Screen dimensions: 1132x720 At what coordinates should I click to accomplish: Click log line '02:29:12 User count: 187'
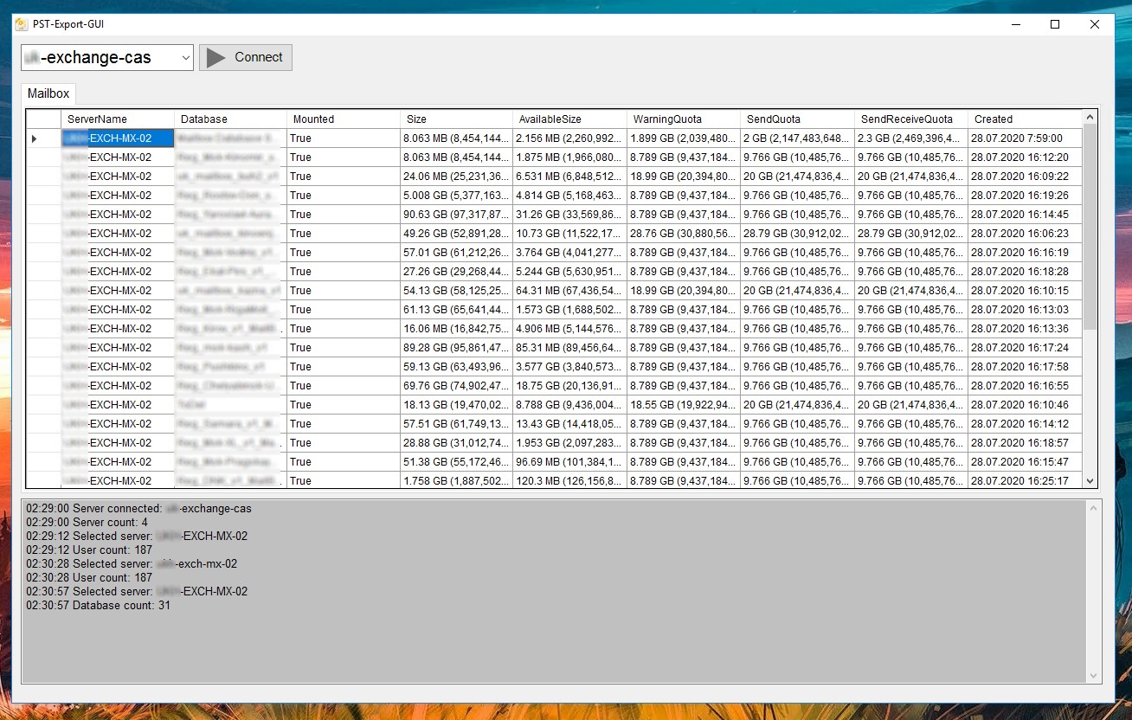click(x=89, y=550)
